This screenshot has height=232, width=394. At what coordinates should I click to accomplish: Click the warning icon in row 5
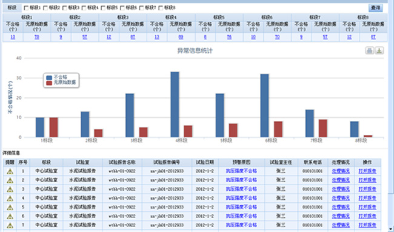(10, 208)
